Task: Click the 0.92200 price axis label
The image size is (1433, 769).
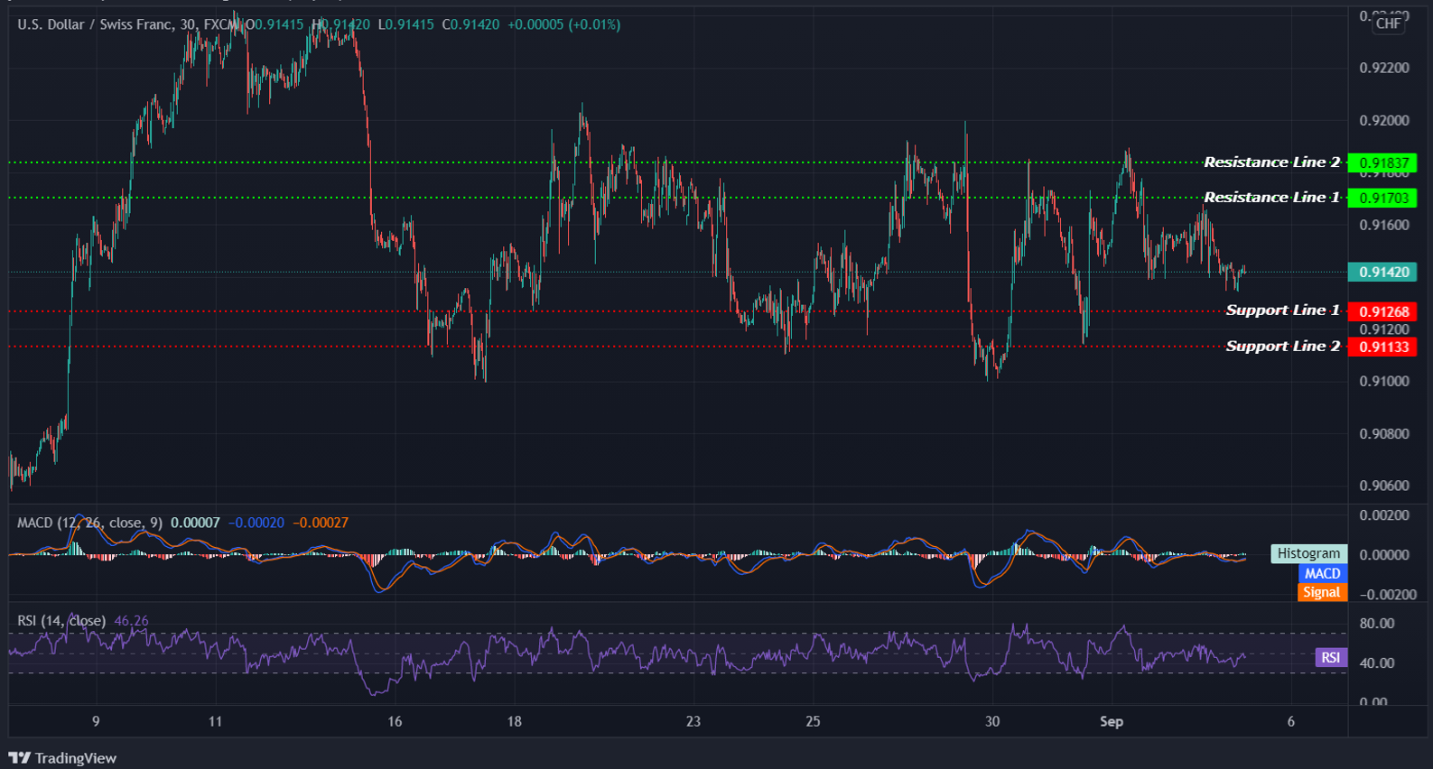Action: tap(1384, 69)
